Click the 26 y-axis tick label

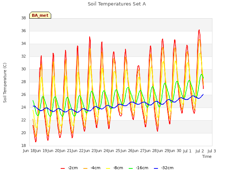(x=23, y=95)
